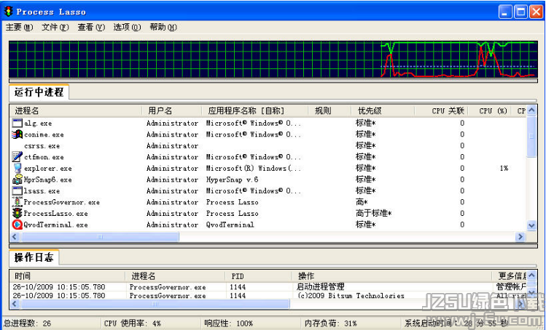
Task: Select log entry (c)2009 Bitsum Technologies
Action: (351, 296)
